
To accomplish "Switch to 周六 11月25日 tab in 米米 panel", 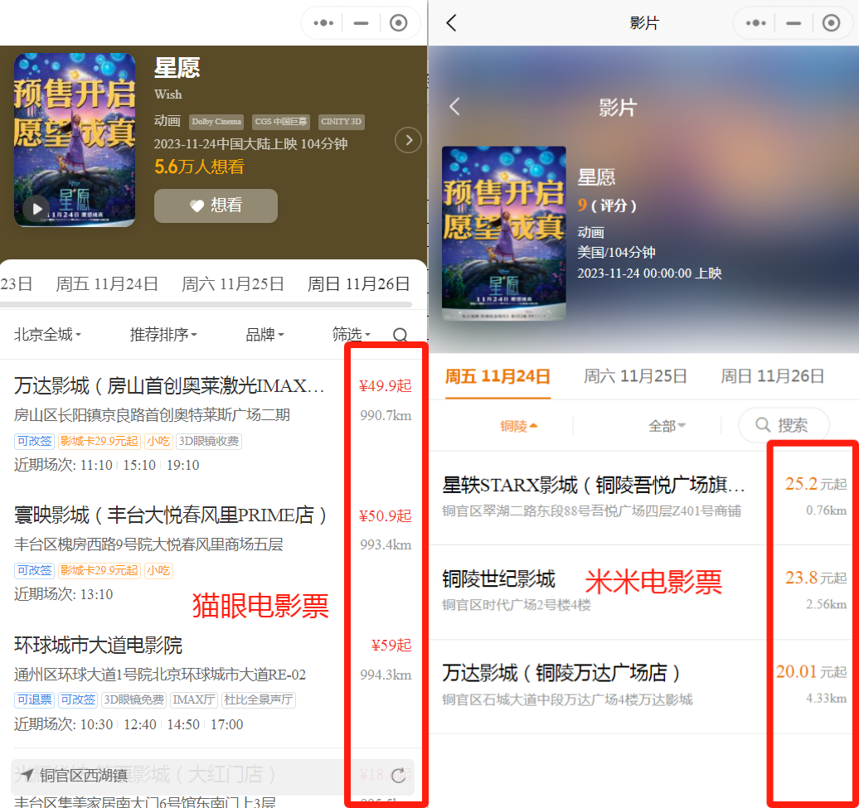I will [x=635, y=376].
